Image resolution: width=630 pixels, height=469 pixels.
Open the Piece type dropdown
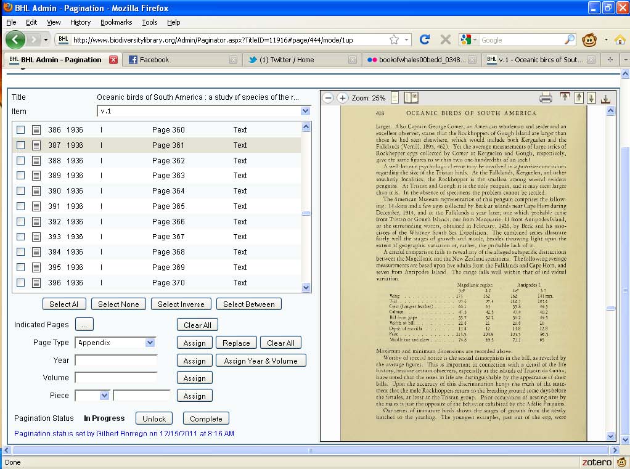tap(104, 396)
